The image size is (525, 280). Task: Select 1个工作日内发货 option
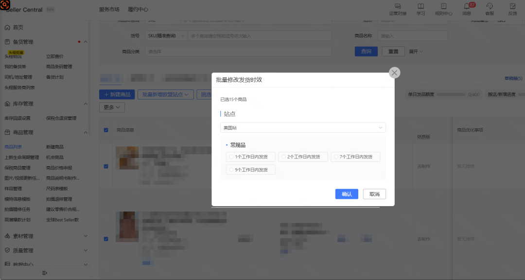click(x=251, y=157)
